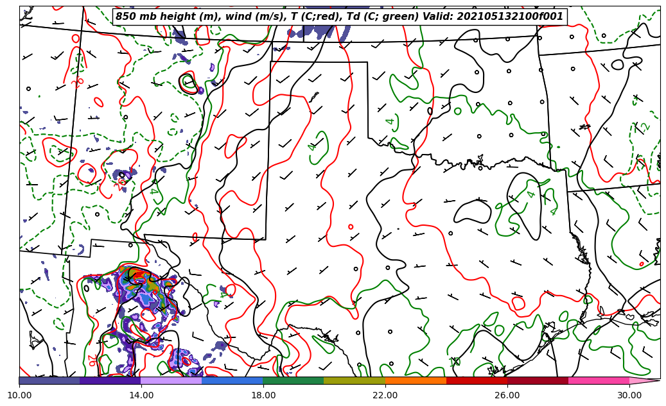Click the hot pink 28–30 colorbar segment
The image size is (666, 406).
[599, 381]
